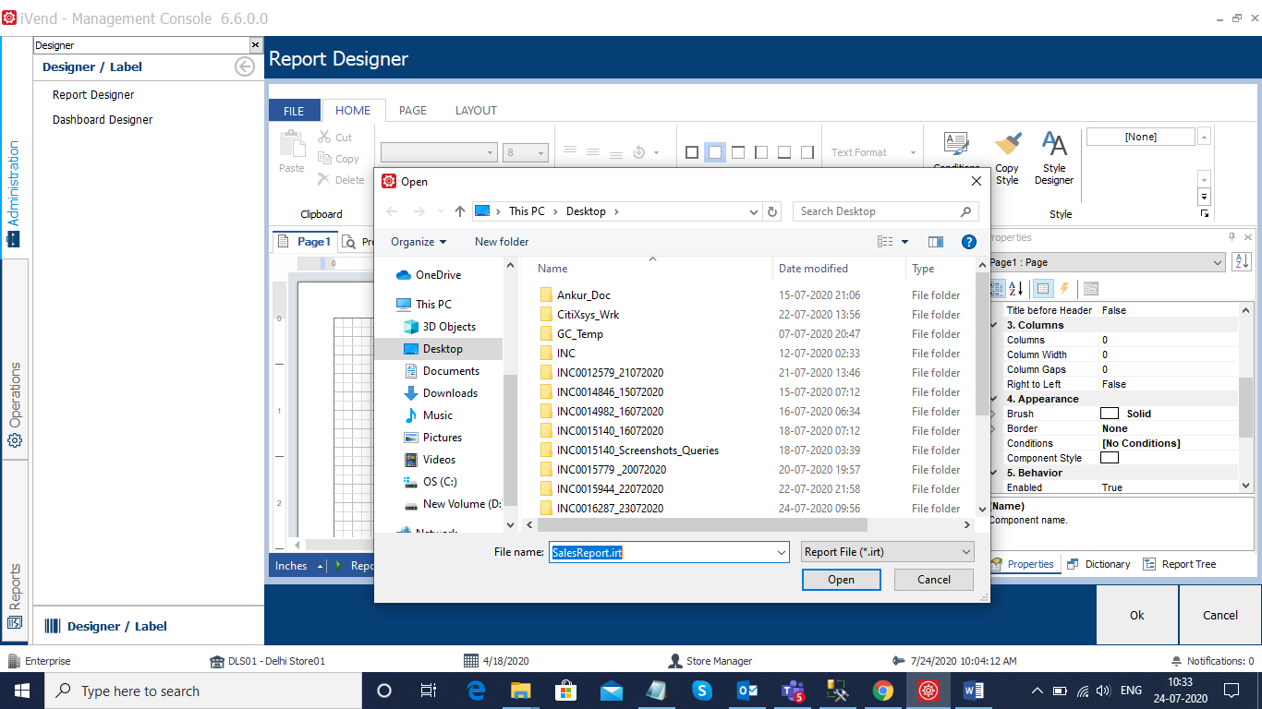
Task: Open the Operations side tab
Action: (15, 405)
